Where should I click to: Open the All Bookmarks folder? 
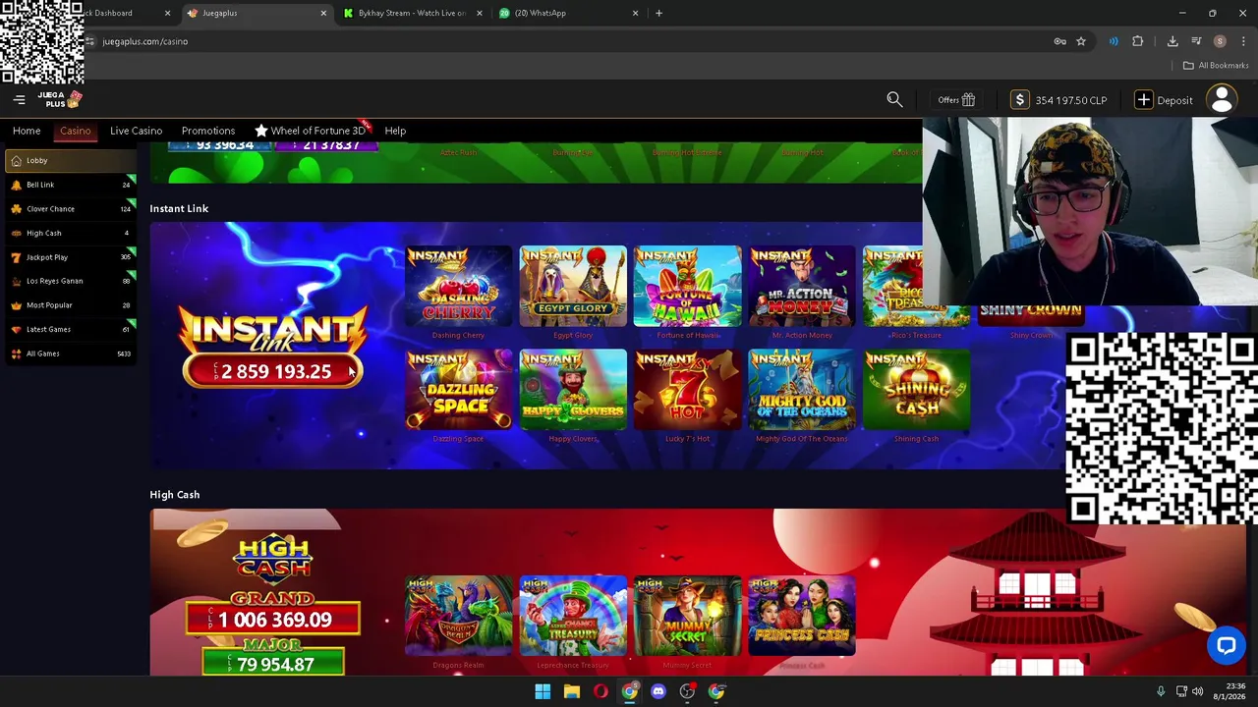[1216, 65]
